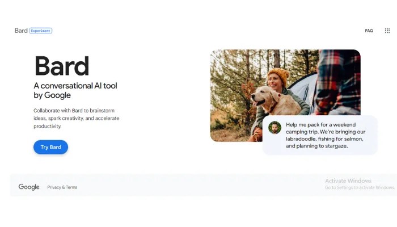
Task: Click the blue Try Bard button
Action: pos(50,147)
